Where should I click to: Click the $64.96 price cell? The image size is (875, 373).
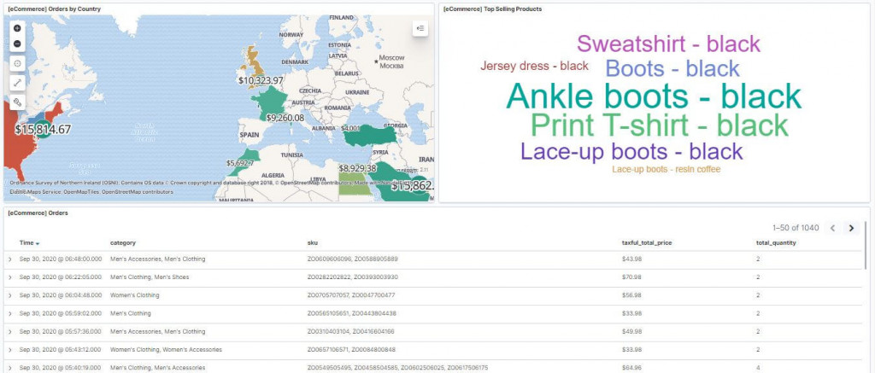[x=631, y=368]
